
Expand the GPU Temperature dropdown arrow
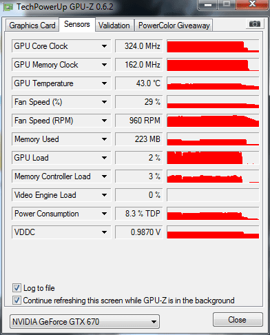point(104,83)
